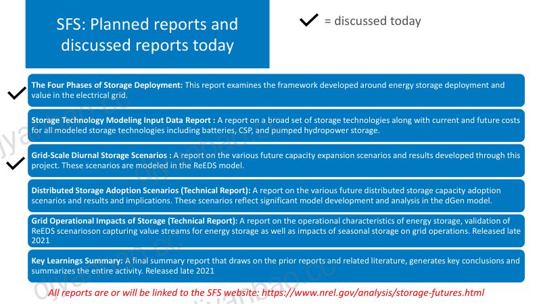
Task: Click the checkmark beside Grid-Scale Diurnal Storage
Action: [16, 163]
